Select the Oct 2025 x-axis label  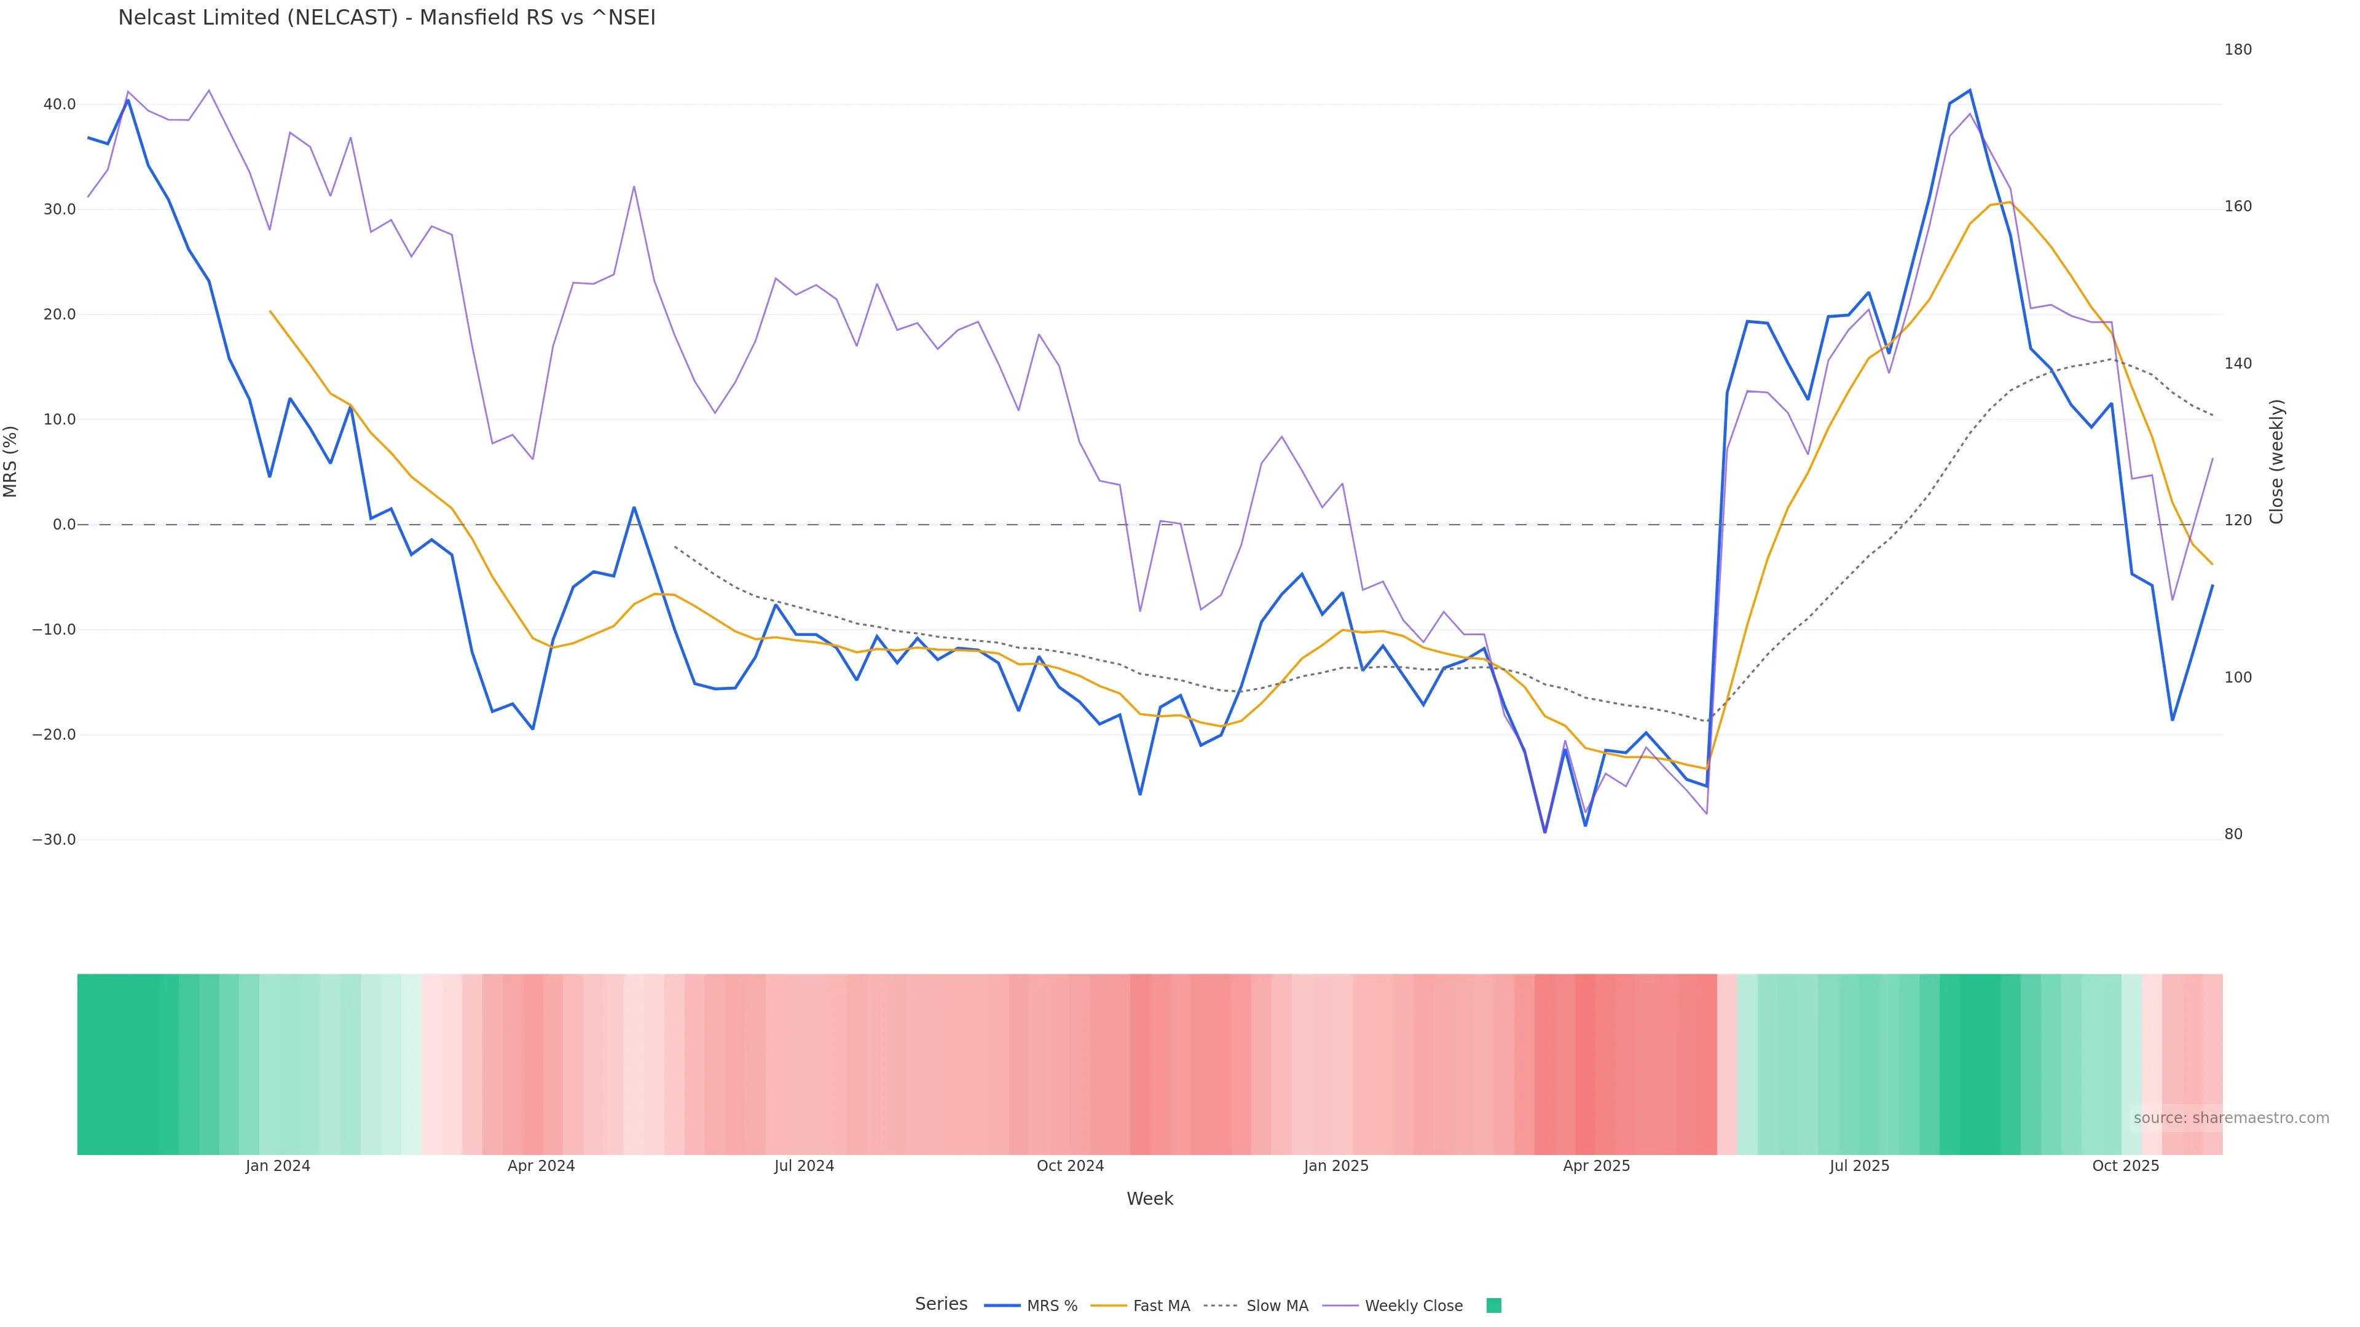[2125, 1167]
